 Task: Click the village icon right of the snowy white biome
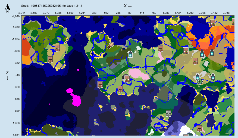tap(199, 128)
